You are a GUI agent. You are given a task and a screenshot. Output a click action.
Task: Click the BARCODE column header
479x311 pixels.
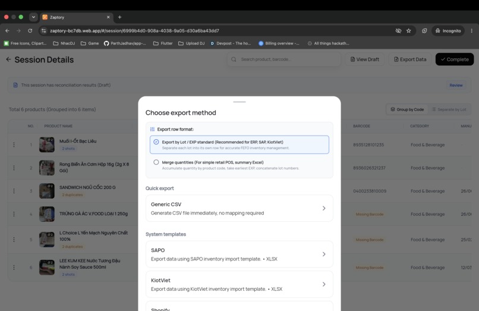click(x=361, y=126)
